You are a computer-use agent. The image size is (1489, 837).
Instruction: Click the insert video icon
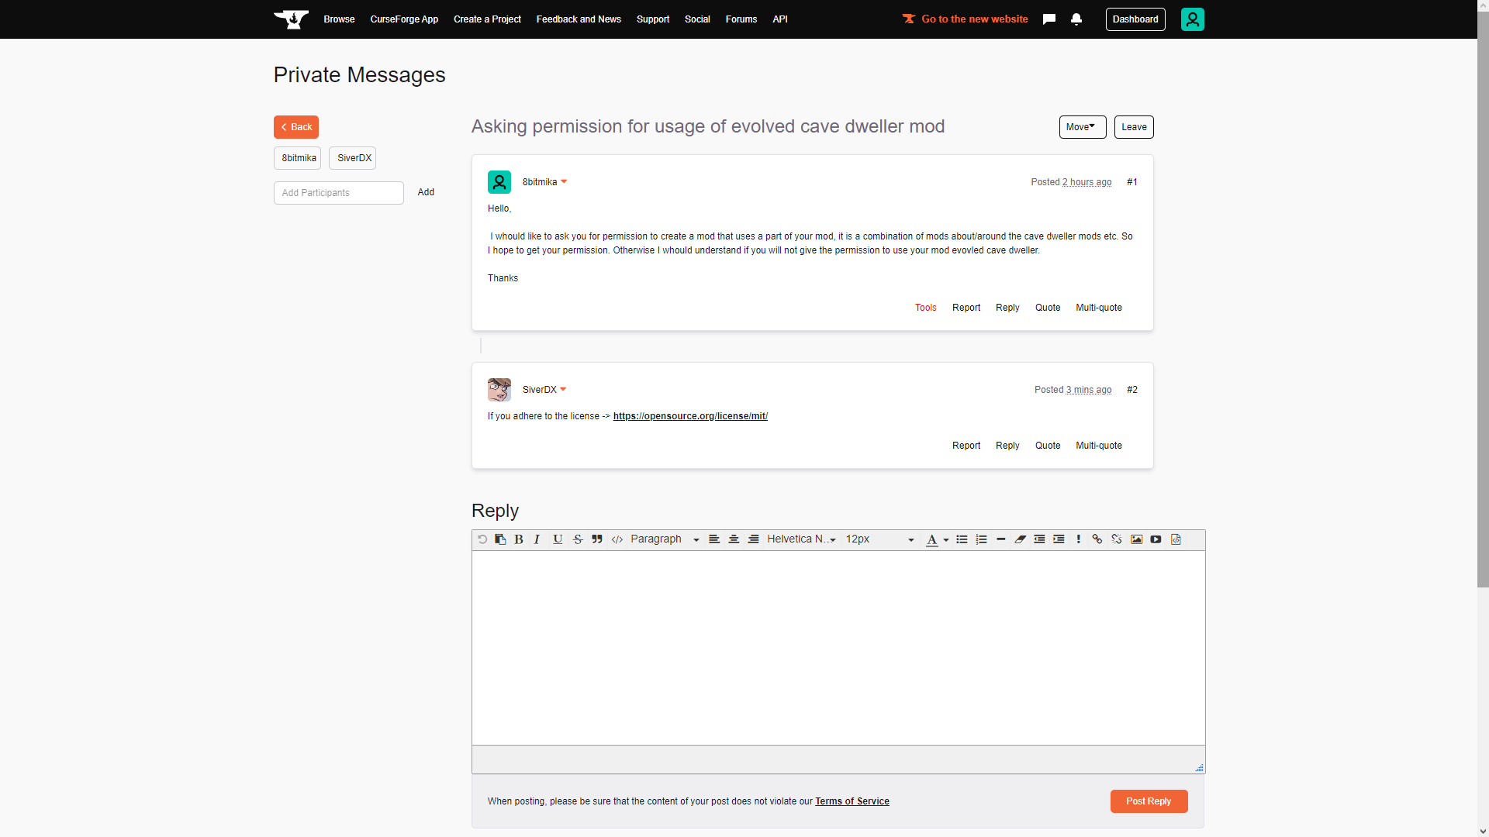(x=1156, y=539)
